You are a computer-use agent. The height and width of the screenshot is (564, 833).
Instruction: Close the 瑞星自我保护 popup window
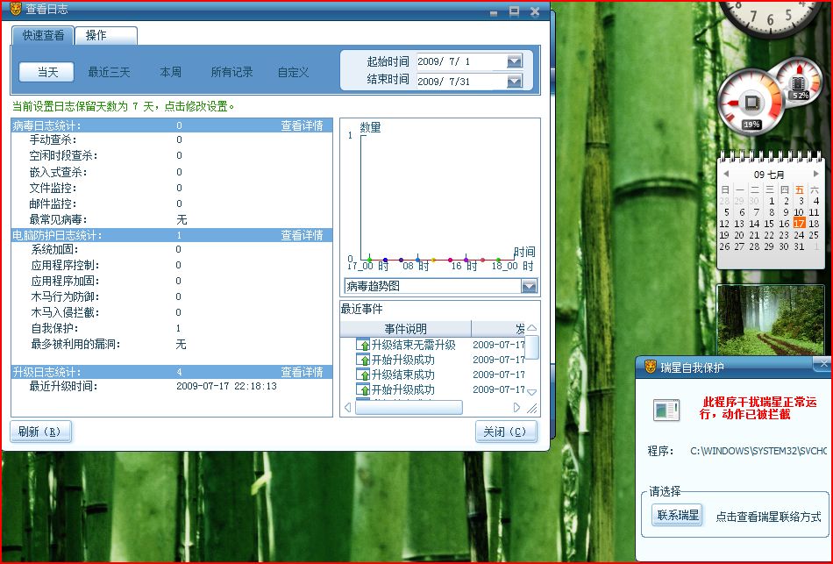822,364
